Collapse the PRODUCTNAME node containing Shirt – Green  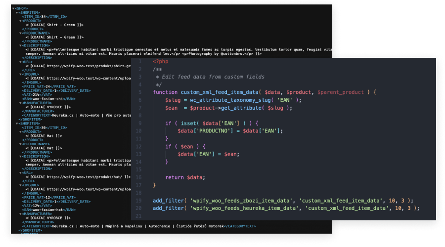pyautogui.click(x=20, y=33)
